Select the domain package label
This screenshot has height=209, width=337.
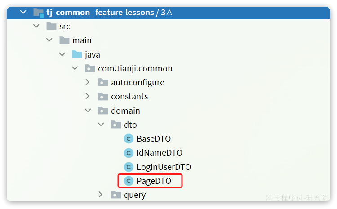[125, 111]
